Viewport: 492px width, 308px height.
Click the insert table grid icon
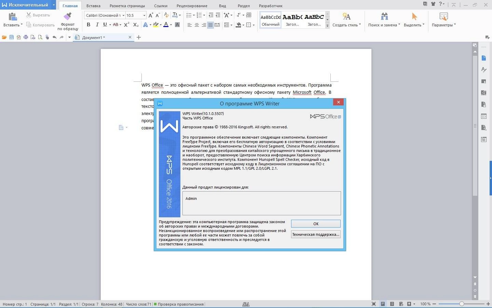tap(249, 15)
